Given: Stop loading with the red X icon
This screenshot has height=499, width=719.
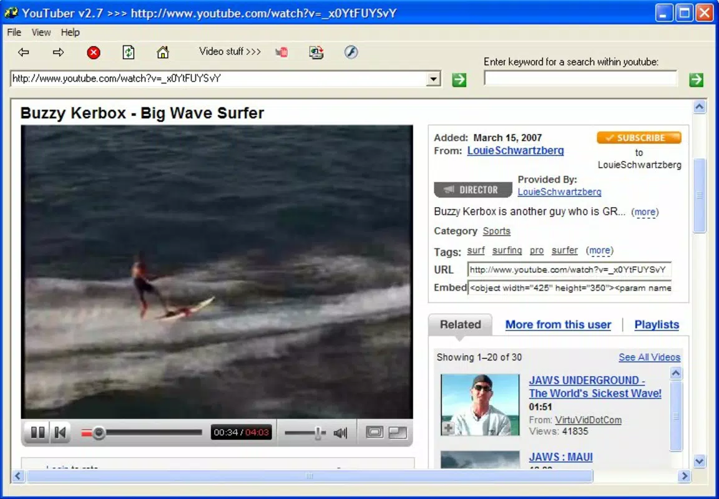Looking at the screenshot, I should coord(94,52).
